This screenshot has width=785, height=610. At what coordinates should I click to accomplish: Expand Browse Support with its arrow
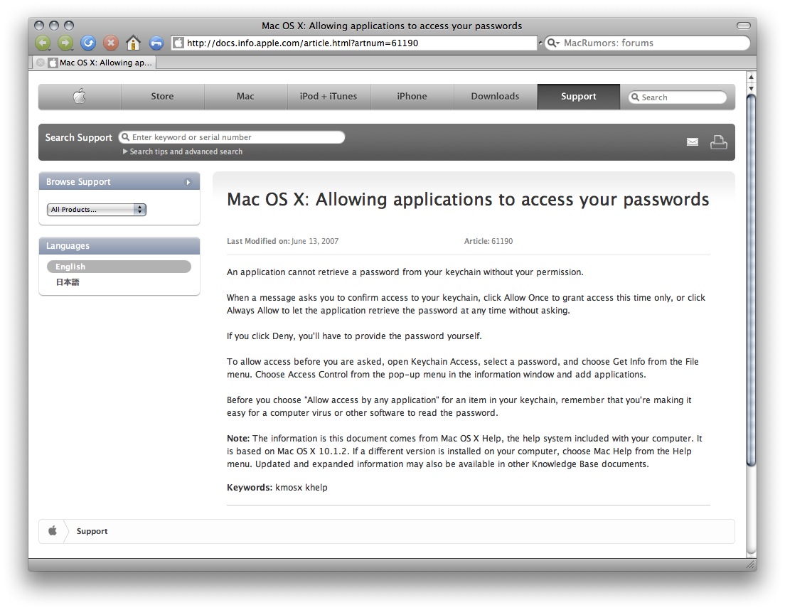(x=188, y=182)
